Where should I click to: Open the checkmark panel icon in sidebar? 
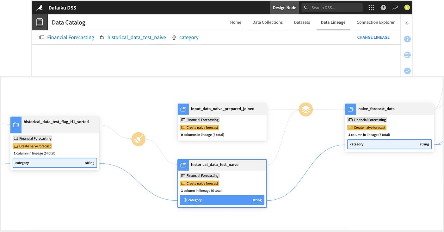(x=407, y=71)
